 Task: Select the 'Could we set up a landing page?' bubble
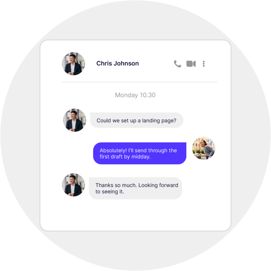(137, 120)
